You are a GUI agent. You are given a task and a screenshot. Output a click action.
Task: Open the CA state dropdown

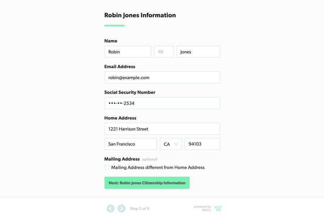171,144
